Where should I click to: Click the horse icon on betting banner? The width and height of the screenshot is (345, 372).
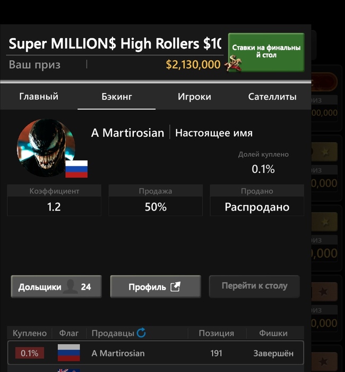pyautogui.click(x=234, y=64)
